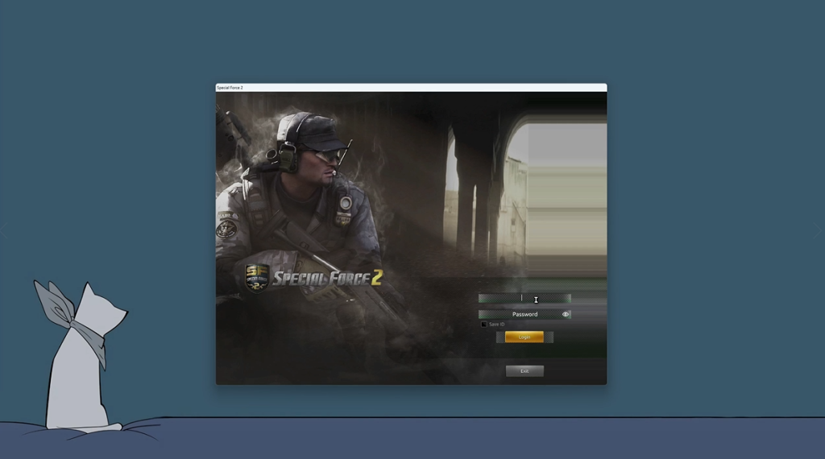825x459 pixels.
Task: Click the soldier's sunglasses
Action: 327,155
